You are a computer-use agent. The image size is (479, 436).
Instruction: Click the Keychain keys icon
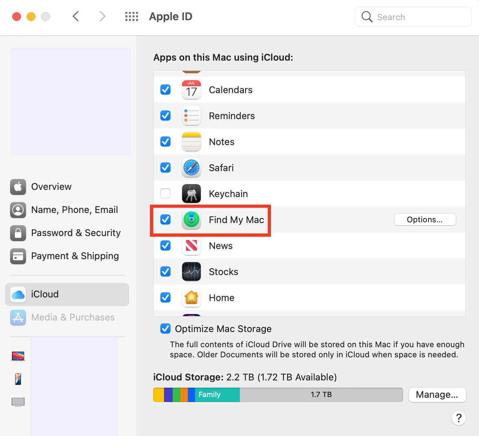click(191, 193)
